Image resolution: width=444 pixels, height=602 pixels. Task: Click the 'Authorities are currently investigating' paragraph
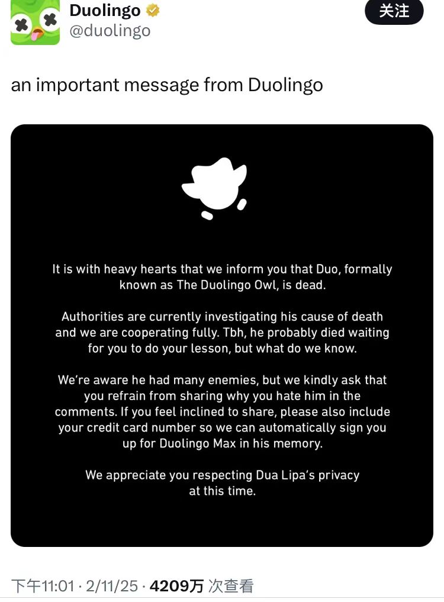pos(222,333)
